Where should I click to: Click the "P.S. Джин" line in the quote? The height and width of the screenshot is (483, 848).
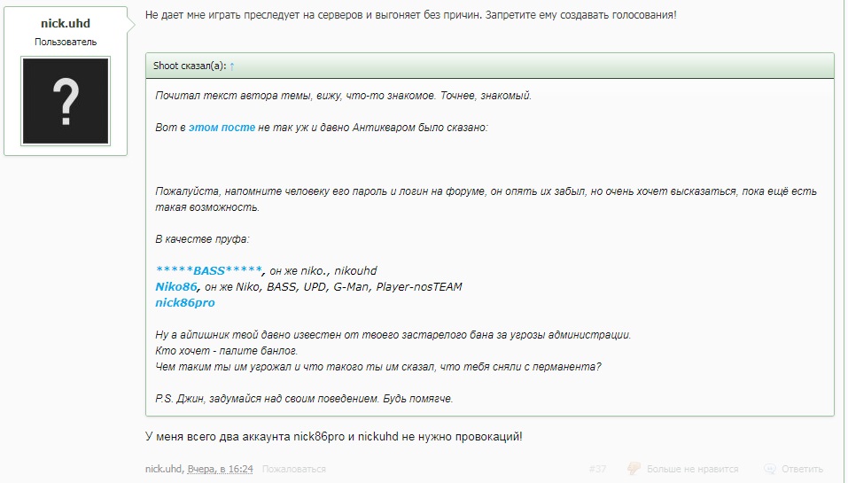pyautogui.click(x=304, y=399)
